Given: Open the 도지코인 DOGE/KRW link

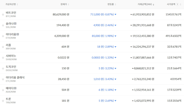Looking at the screenshot, I should coord(12,68).
